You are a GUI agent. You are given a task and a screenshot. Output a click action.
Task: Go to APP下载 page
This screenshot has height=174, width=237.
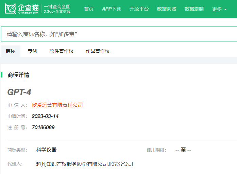click(x=112, y=9)
